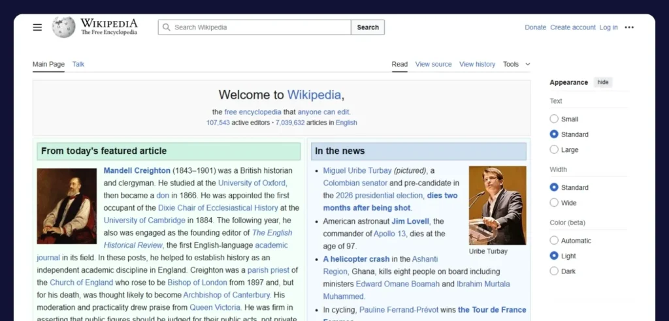The height and width of the screenshot is (321, 669).
Task: Select Standard page width
Action: [554, 187]
